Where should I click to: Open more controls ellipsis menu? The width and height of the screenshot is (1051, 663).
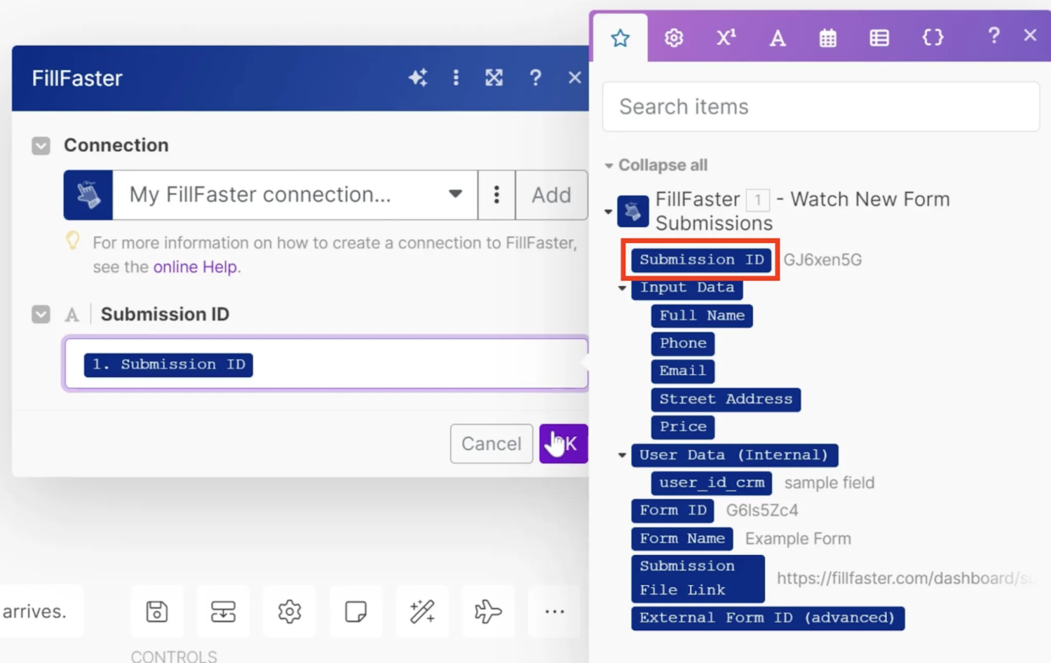554,611
